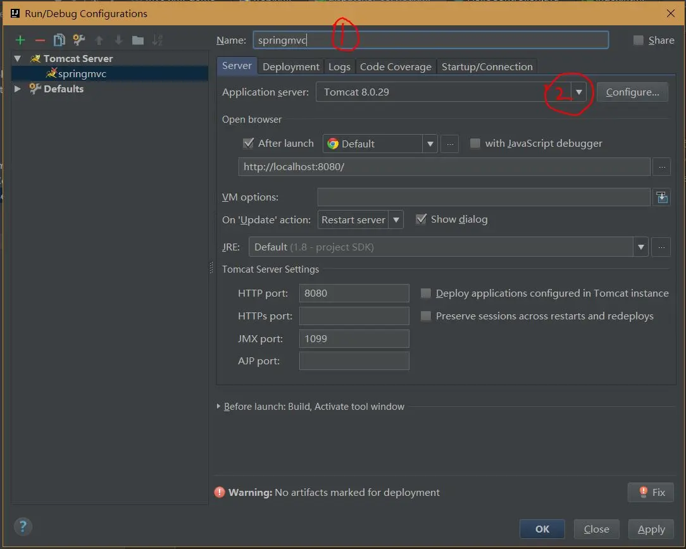Open Application server dropdown arrow

pyautogui.click(x=578, y=92)
